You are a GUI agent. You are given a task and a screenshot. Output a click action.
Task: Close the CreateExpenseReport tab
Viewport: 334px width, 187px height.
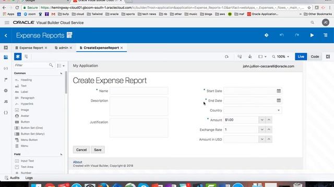pos(122,48)
